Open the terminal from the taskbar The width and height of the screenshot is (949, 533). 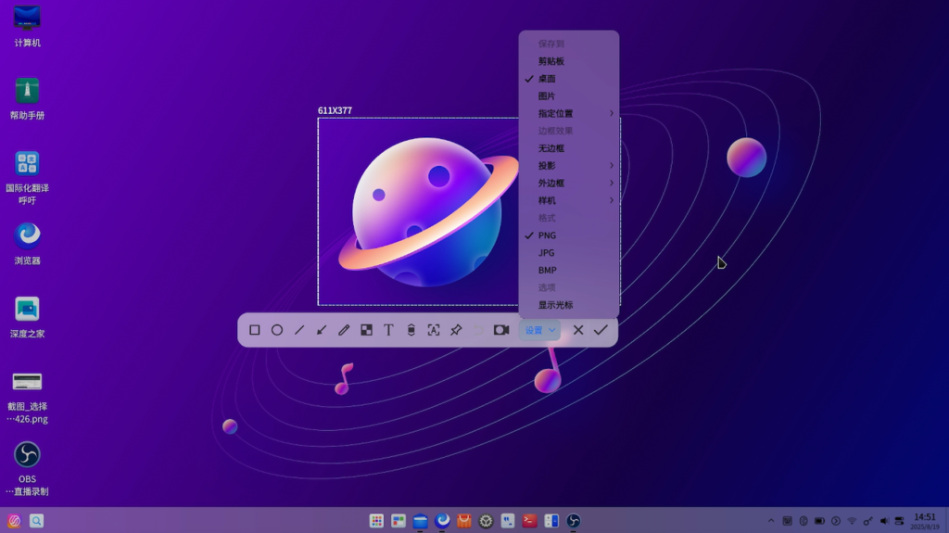tap(529, 521)
